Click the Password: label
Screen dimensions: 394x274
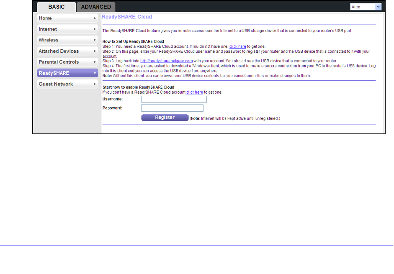112,108
